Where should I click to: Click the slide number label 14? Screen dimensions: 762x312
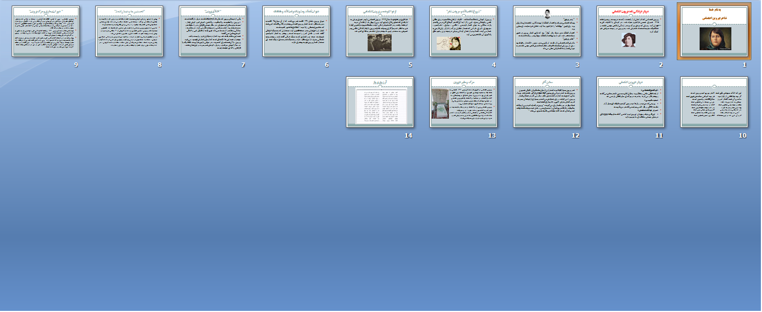[408, 135]
